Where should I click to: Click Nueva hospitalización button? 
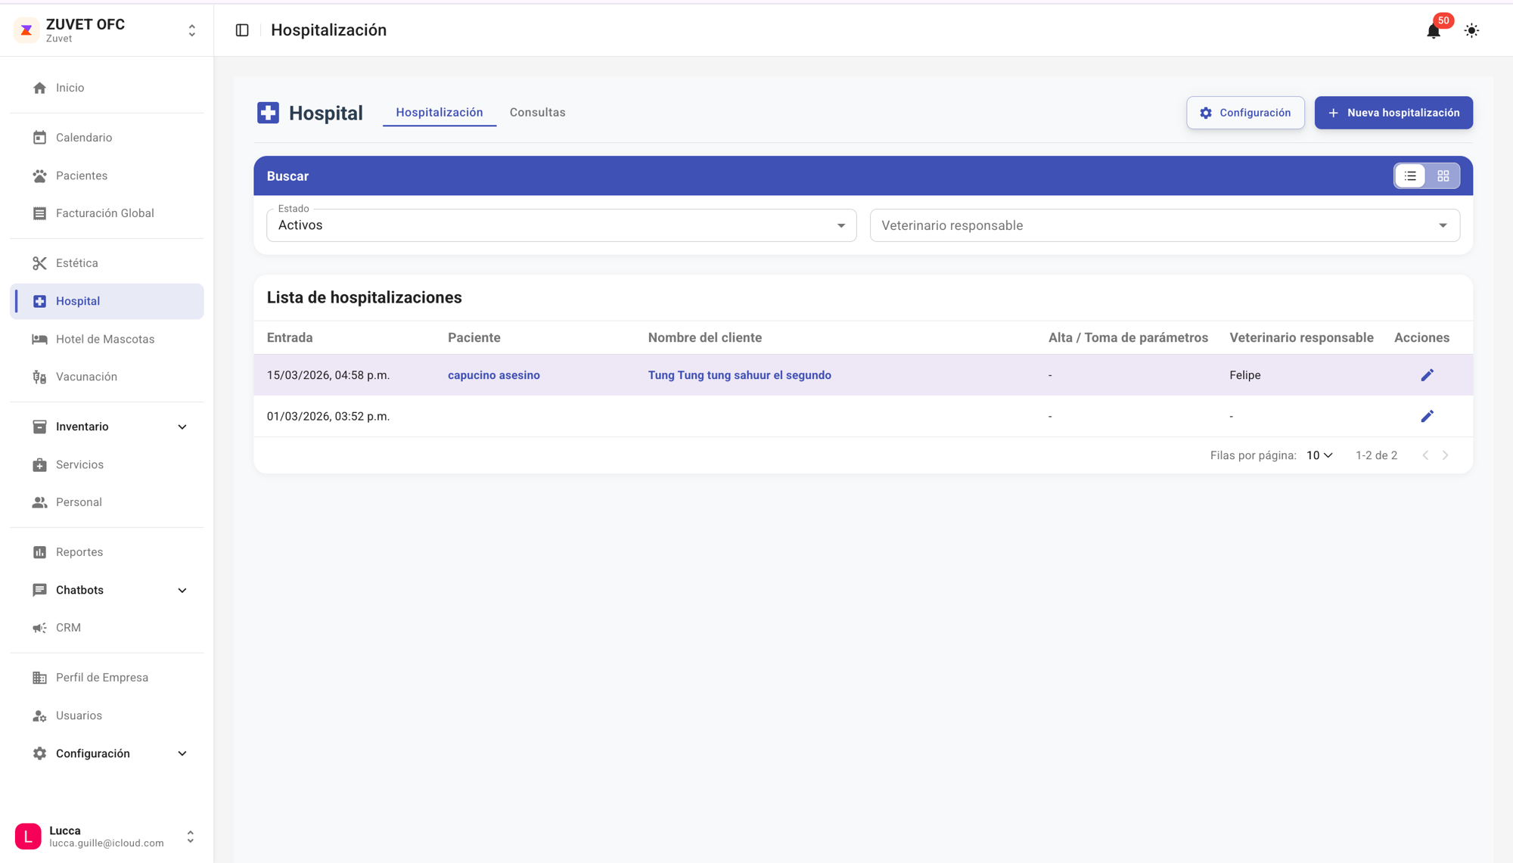1393,113
